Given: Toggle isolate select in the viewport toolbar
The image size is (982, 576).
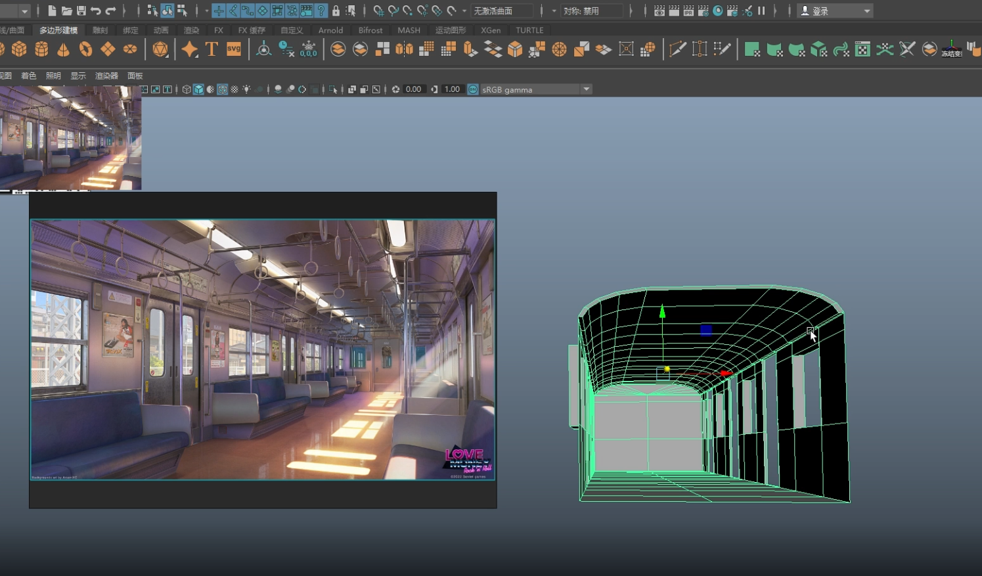Looking at the screenshot, I should tap(333, 89).
